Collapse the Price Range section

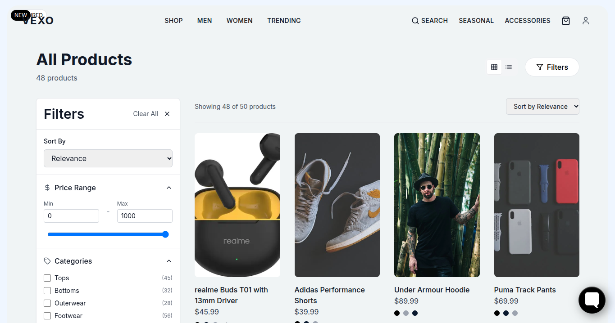169,188
